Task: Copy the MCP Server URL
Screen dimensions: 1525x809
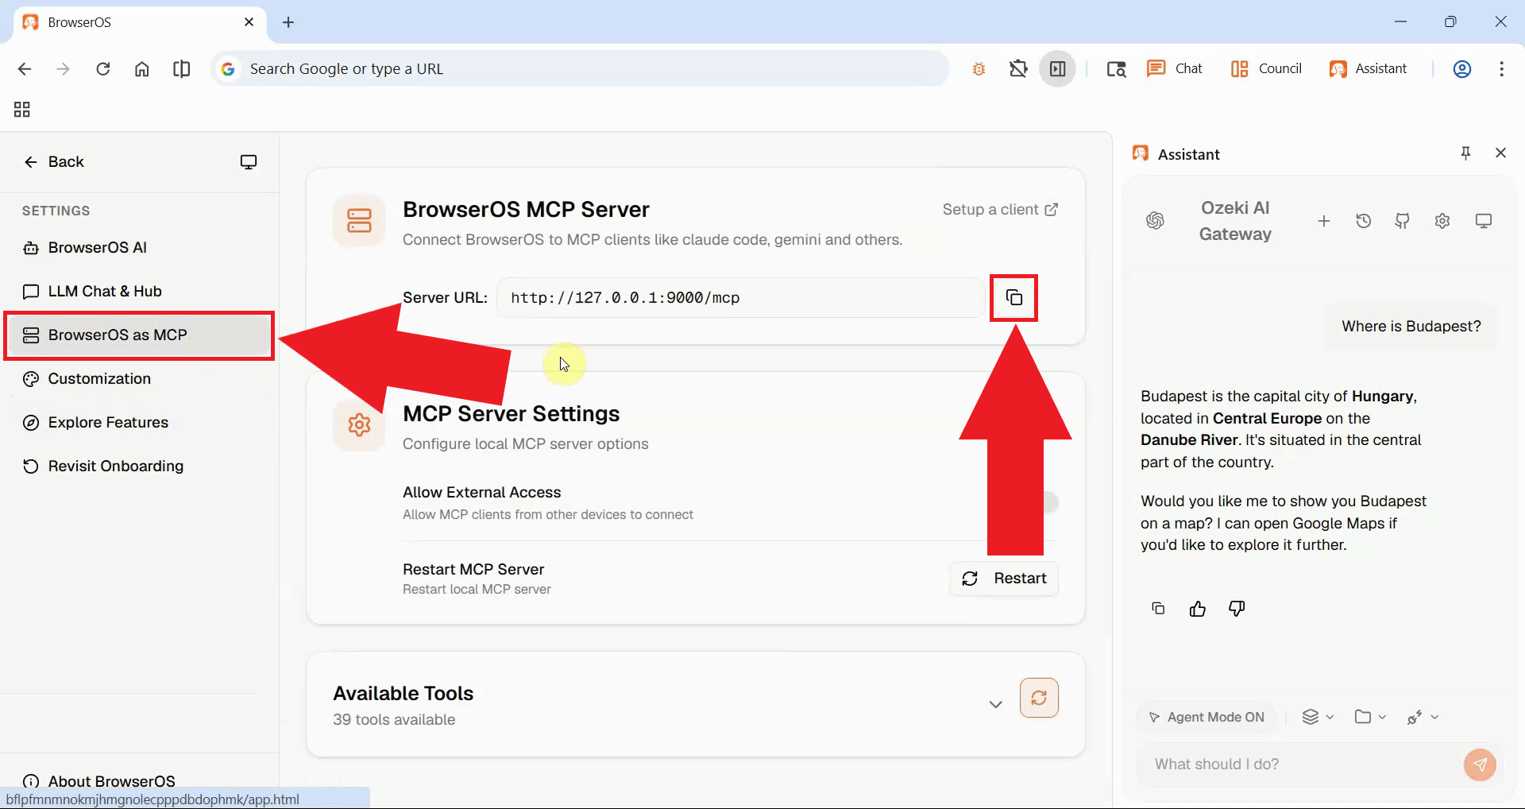Action: point(1014,298)
